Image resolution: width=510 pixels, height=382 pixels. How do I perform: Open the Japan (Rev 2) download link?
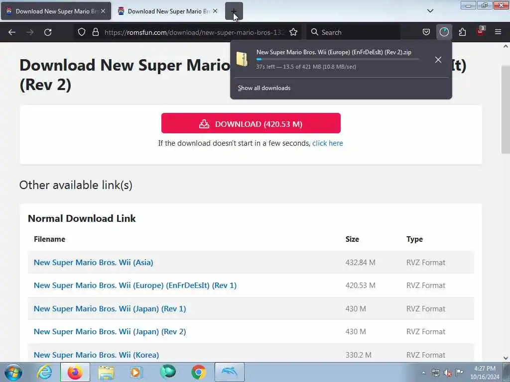pos(110,332)
